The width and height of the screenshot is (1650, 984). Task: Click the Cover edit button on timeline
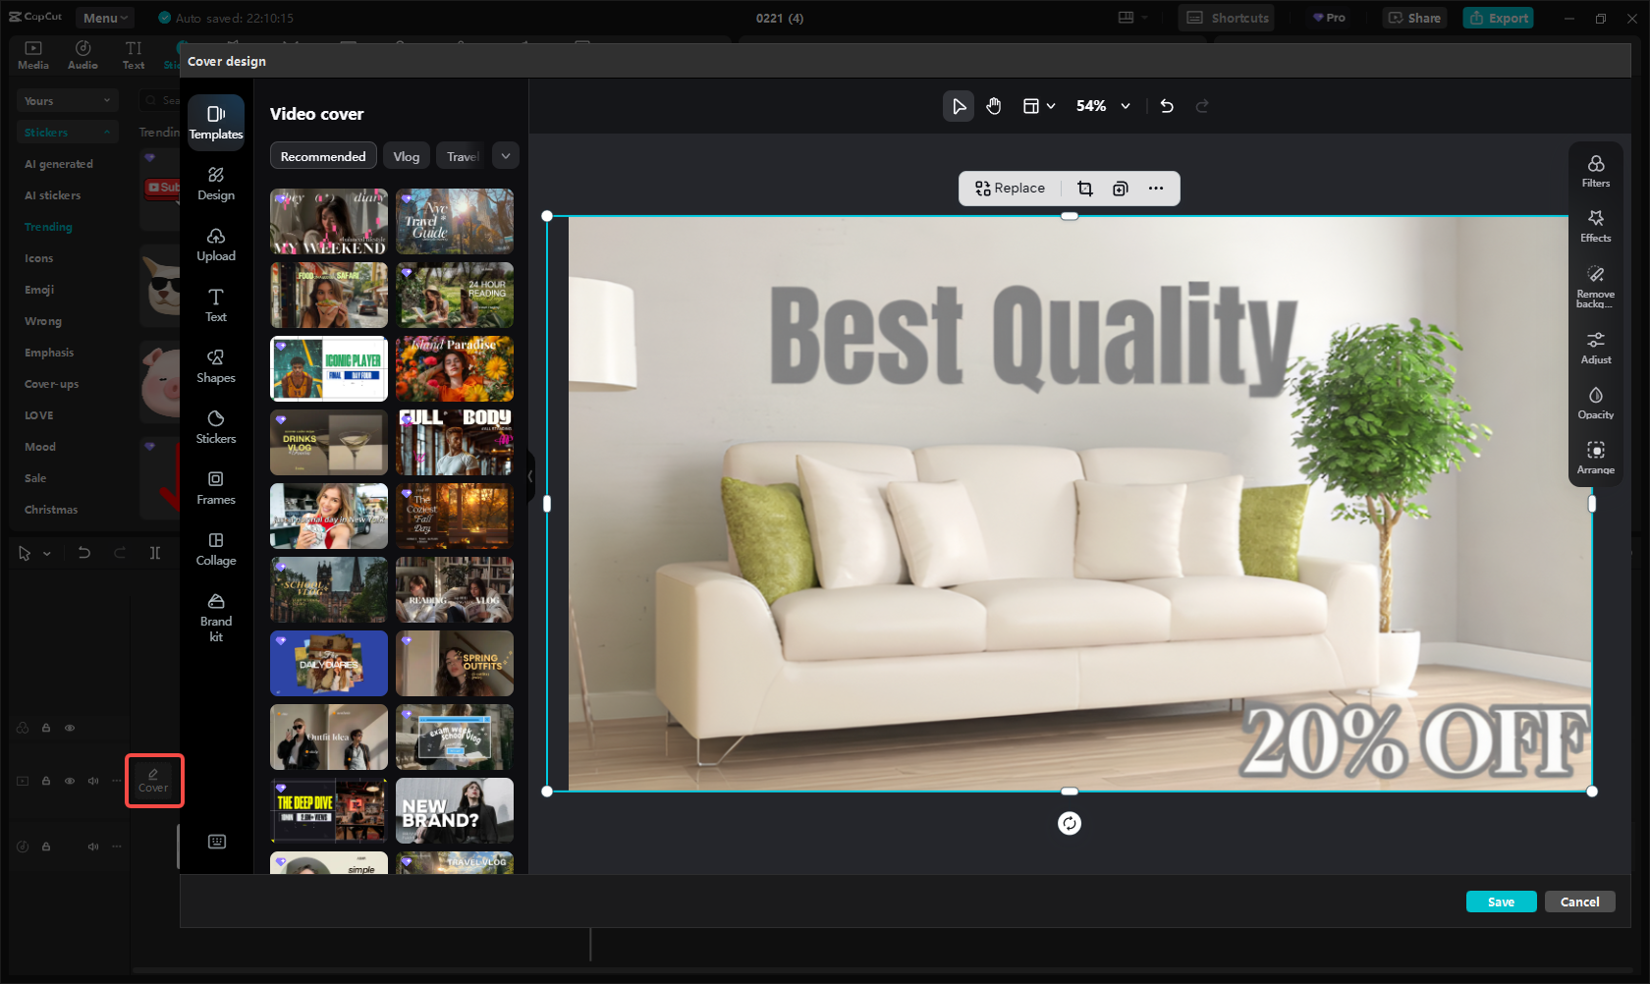pos(153,780)
